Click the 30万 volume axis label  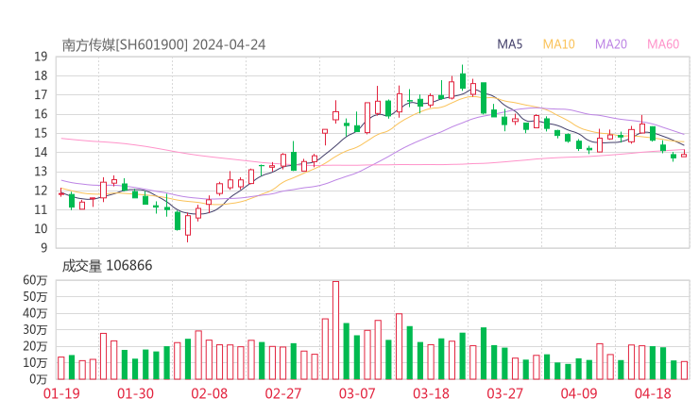[35, 330]
